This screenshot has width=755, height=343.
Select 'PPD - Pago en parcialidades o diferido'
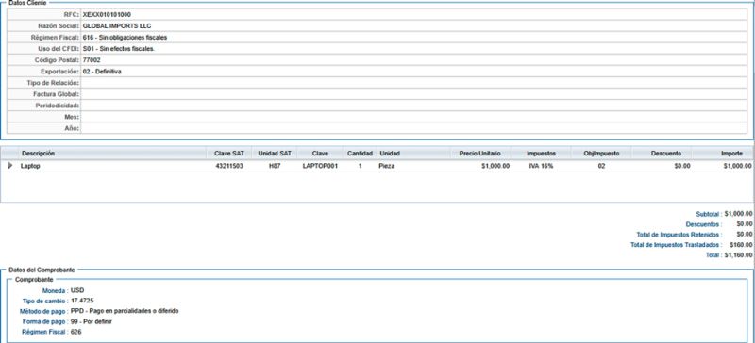(125, 311)
